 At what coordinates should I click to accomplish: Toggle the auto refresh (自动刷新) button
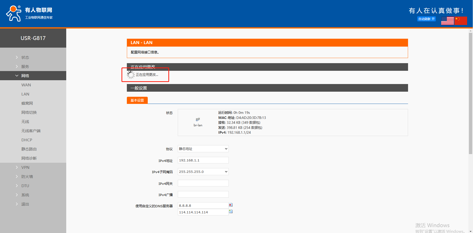[426, 19]
